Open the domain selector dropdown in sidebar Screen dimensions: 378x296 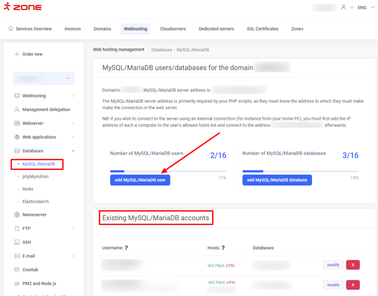coord(44,78)
